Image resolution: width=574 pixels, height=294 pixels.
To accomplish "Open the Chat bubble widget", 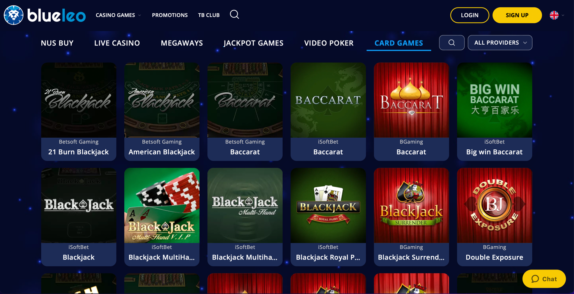I will 544,279.
